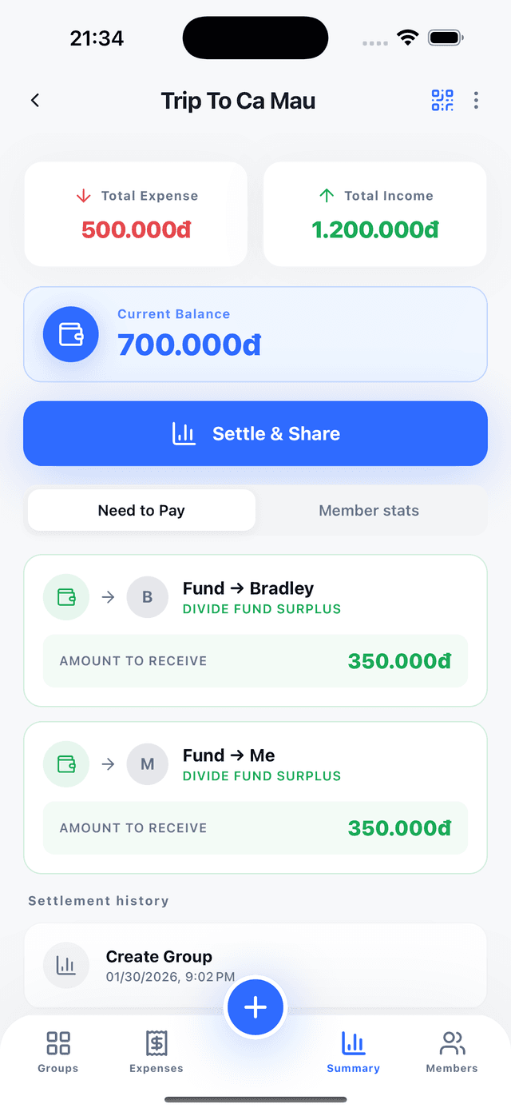Open the Fund to Me settlement card

255,797
